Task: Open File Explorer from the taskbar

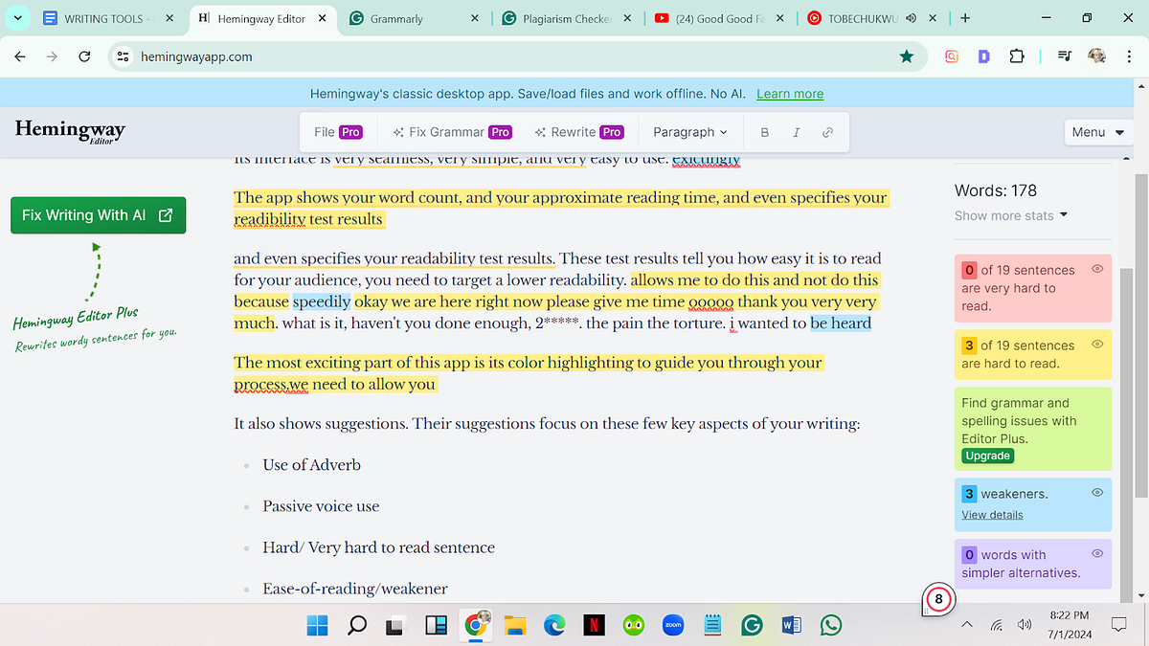Action: click(x=515, y=626)
